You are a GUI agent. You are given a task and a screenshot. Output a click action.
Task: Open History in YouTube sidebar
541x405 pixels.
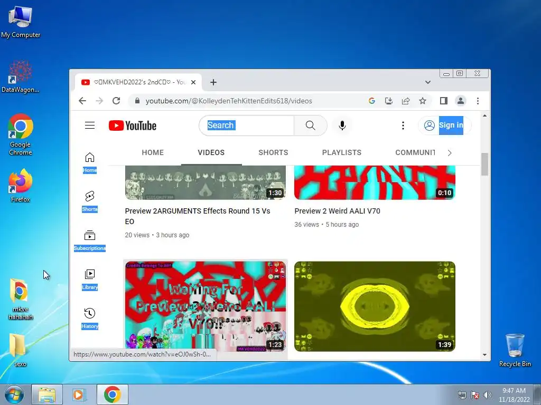90,319
